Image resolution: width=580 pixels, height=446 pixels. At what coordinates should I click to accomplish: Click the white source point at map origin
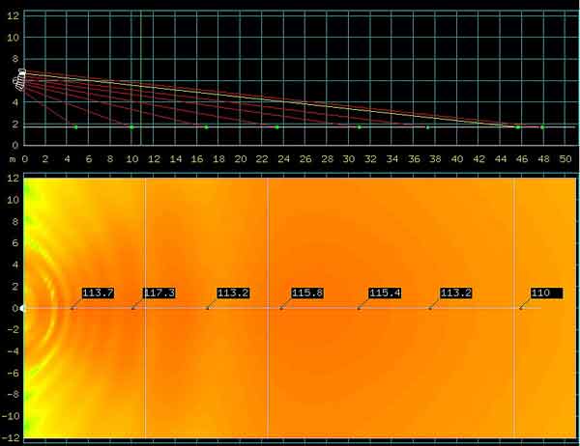coord(23,308)
